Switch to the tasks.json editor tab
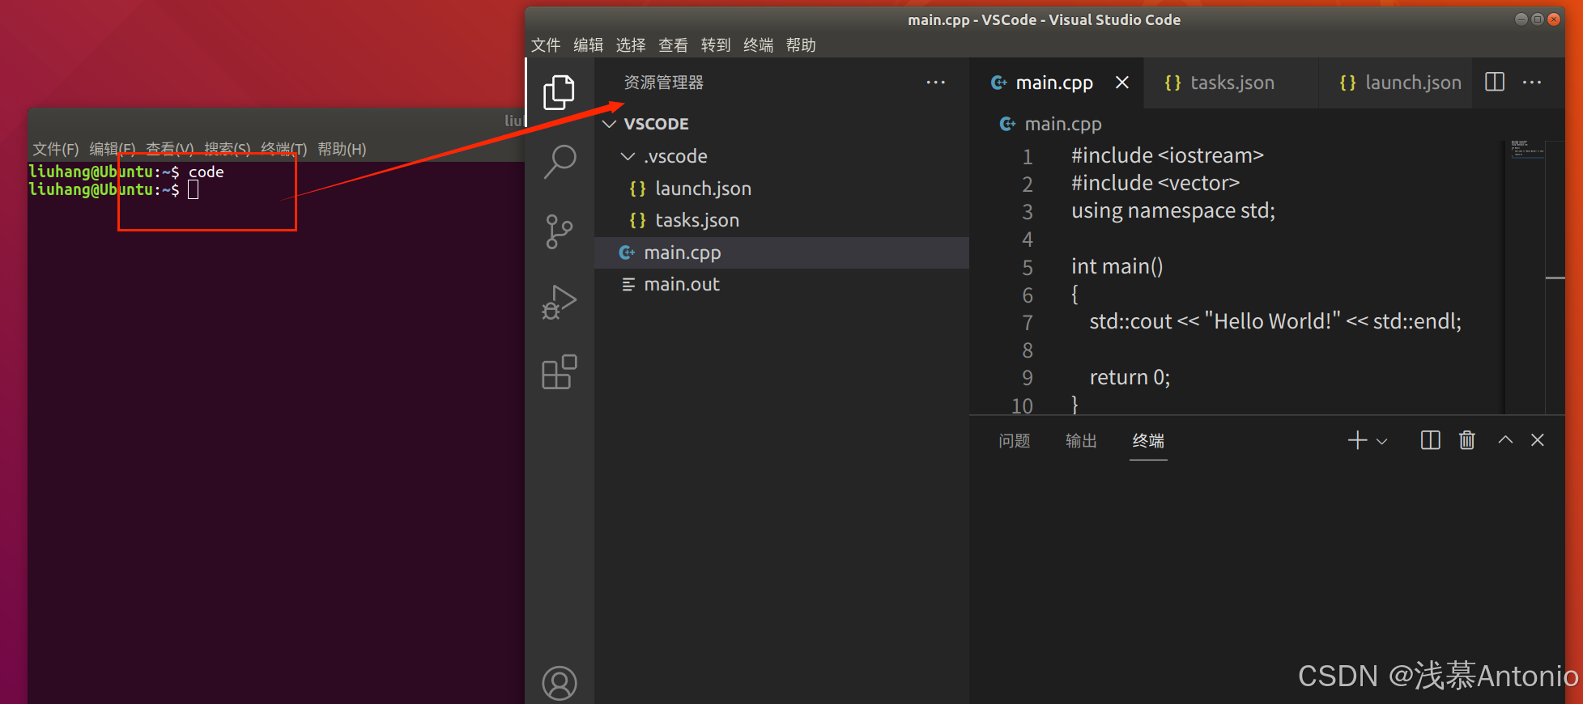Screen dimensions: 1583x704 [x=1231, y=83]
